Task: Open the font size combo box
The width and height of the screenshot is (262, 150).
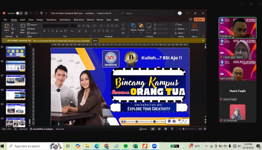Action: click(73, 26)
